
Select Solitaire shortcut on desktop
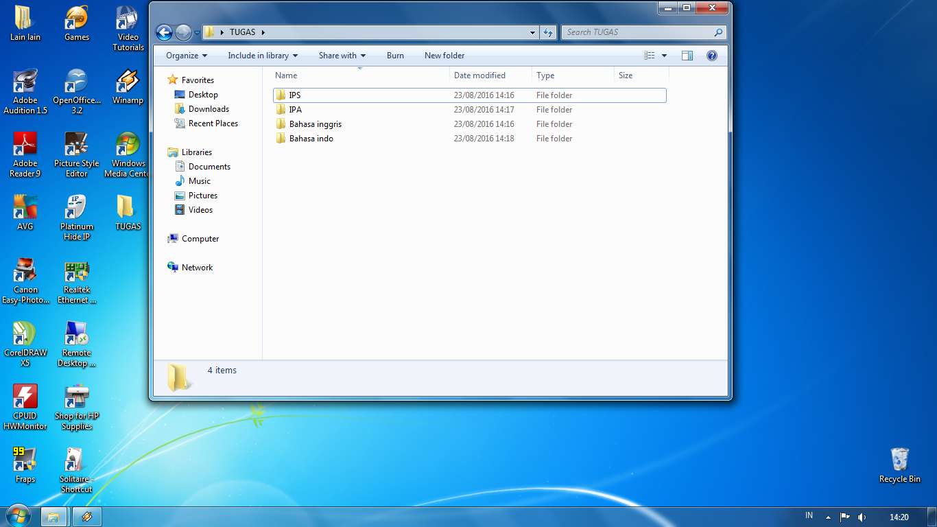pyautogui.click(x=77, y=470)
